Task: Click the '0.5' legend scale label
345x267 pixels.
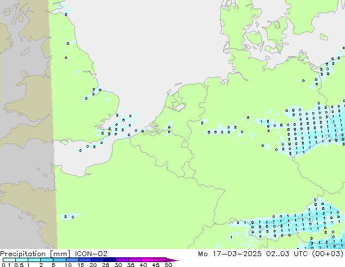Action: click(x=19, y=265)
